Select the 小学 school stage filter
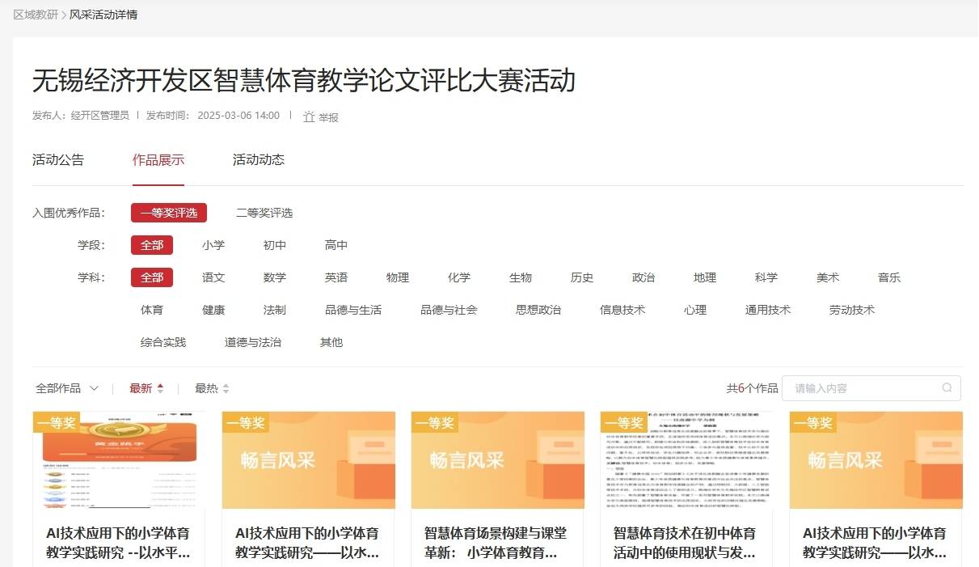The height and width of the screenshot is (567, 979). (213, 245)
